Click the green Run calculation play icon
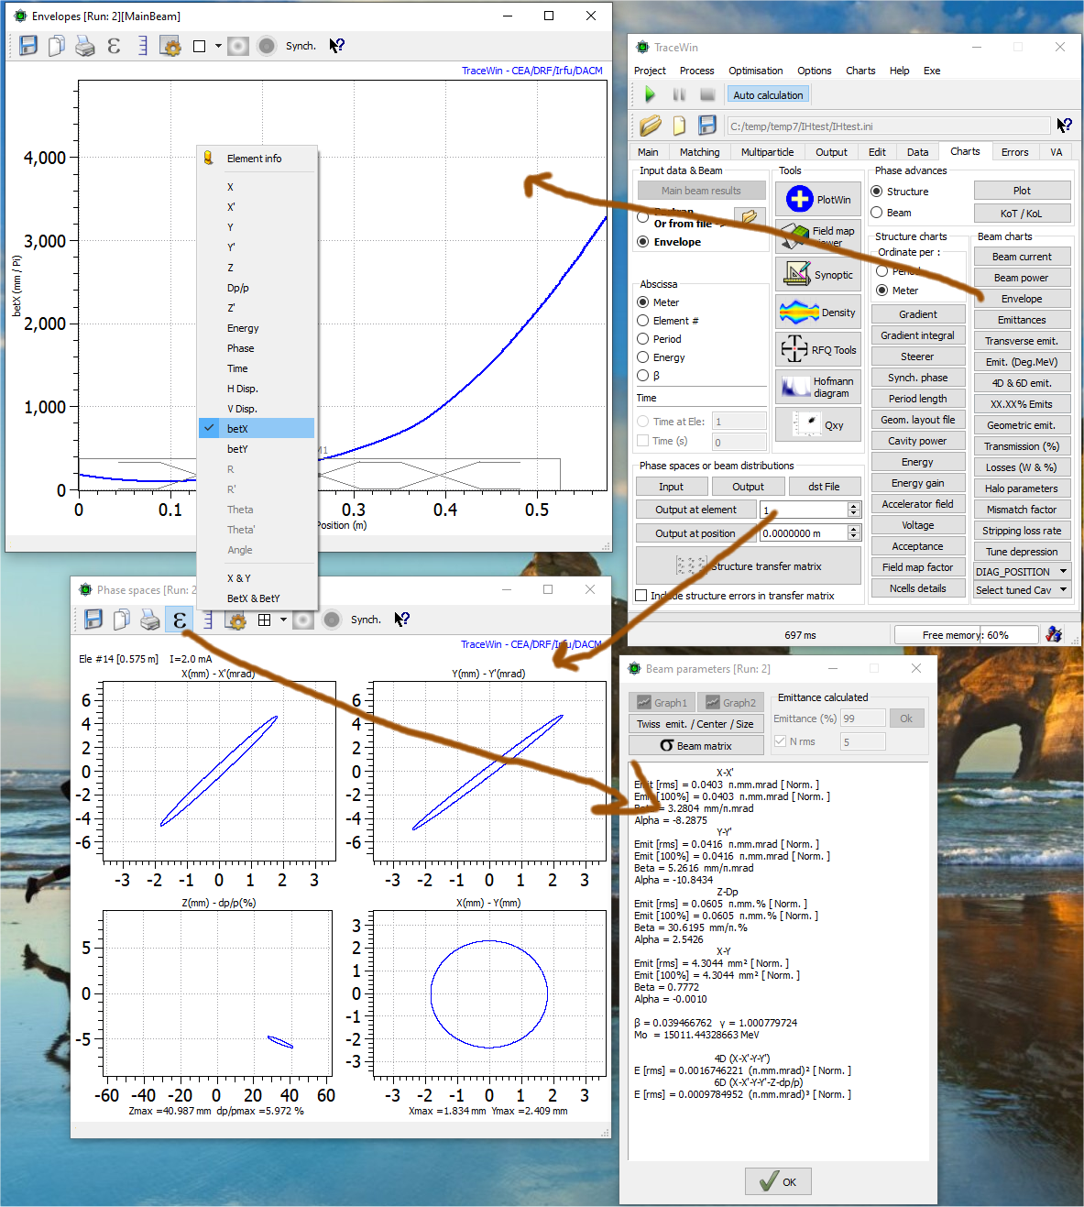Viewport: 1084px width, 1207px height. coord(650,94)
